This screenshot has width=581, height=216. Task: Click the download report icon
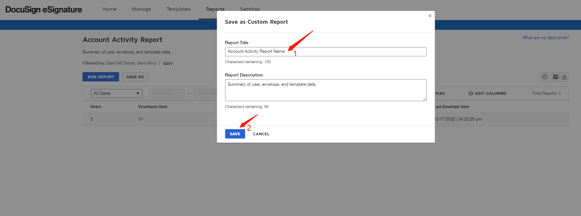pos(564,77)
